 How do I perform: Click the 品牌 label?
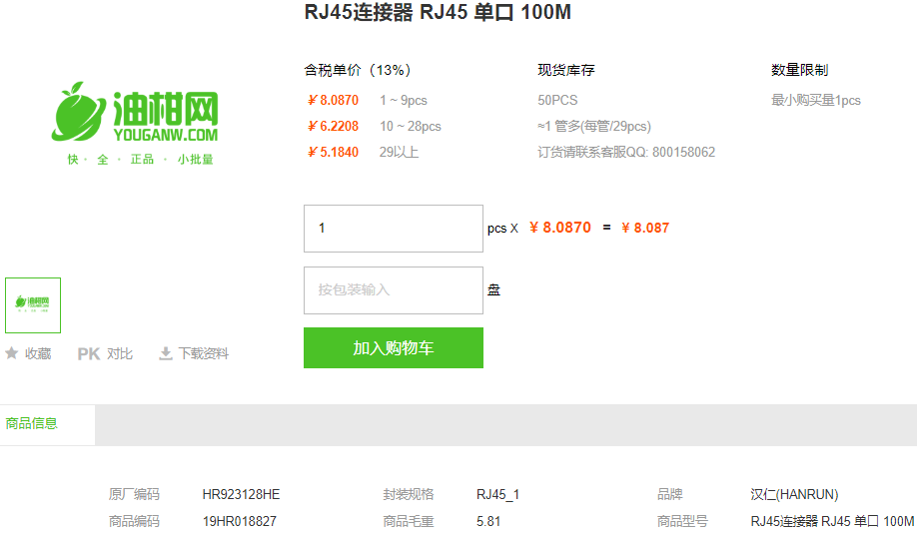click(669, 494)
